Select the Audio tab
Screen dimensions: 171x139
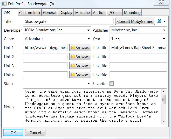tap(99, 13)
